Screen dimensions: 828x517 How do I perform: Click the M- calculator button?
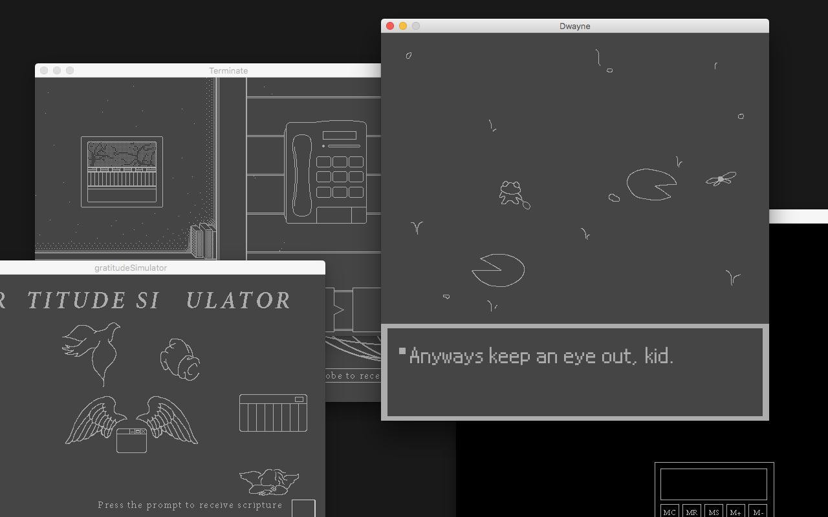click(x=757, y=511)
